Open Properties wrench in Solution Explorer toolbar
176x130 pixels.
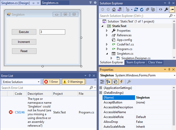[x=166, y=9]
